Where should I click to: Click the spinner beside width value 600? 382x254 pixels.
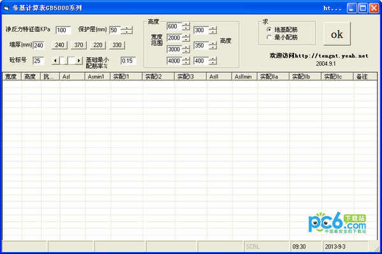pos(186,26)
